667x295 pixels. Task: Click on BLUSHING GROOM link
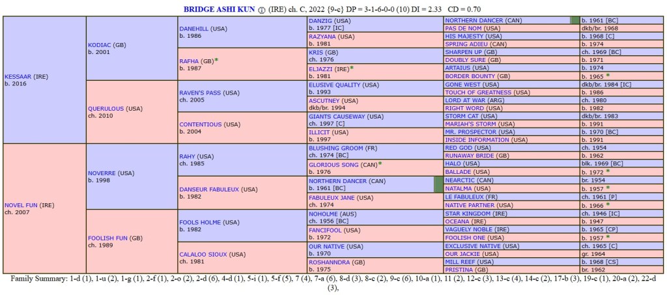[x=335, y=148]
